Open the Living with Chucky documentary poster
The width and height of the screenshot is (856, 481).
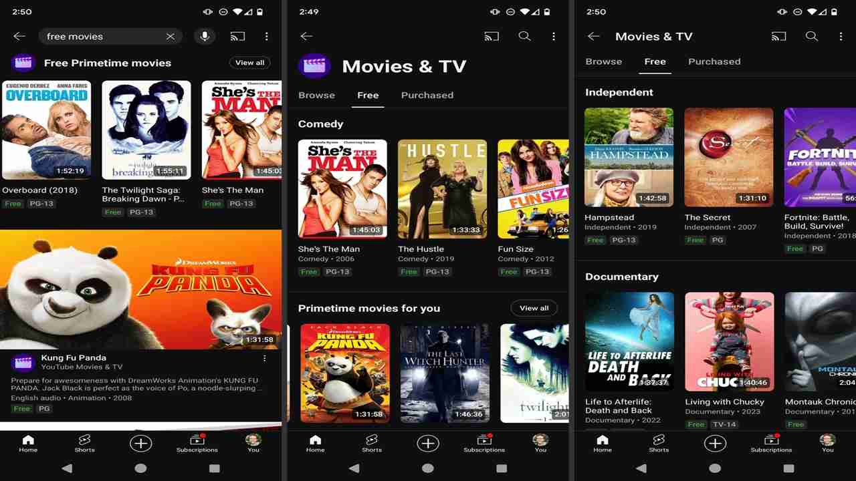[x=729, y=341]
